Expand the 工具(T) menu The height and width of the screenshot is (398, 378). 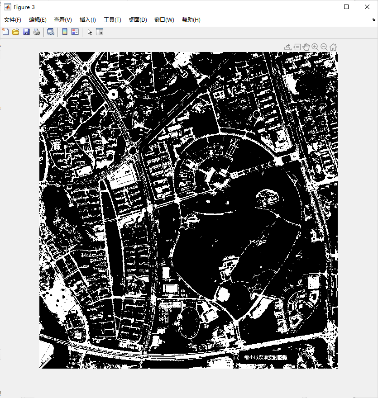tap(112, 20)
